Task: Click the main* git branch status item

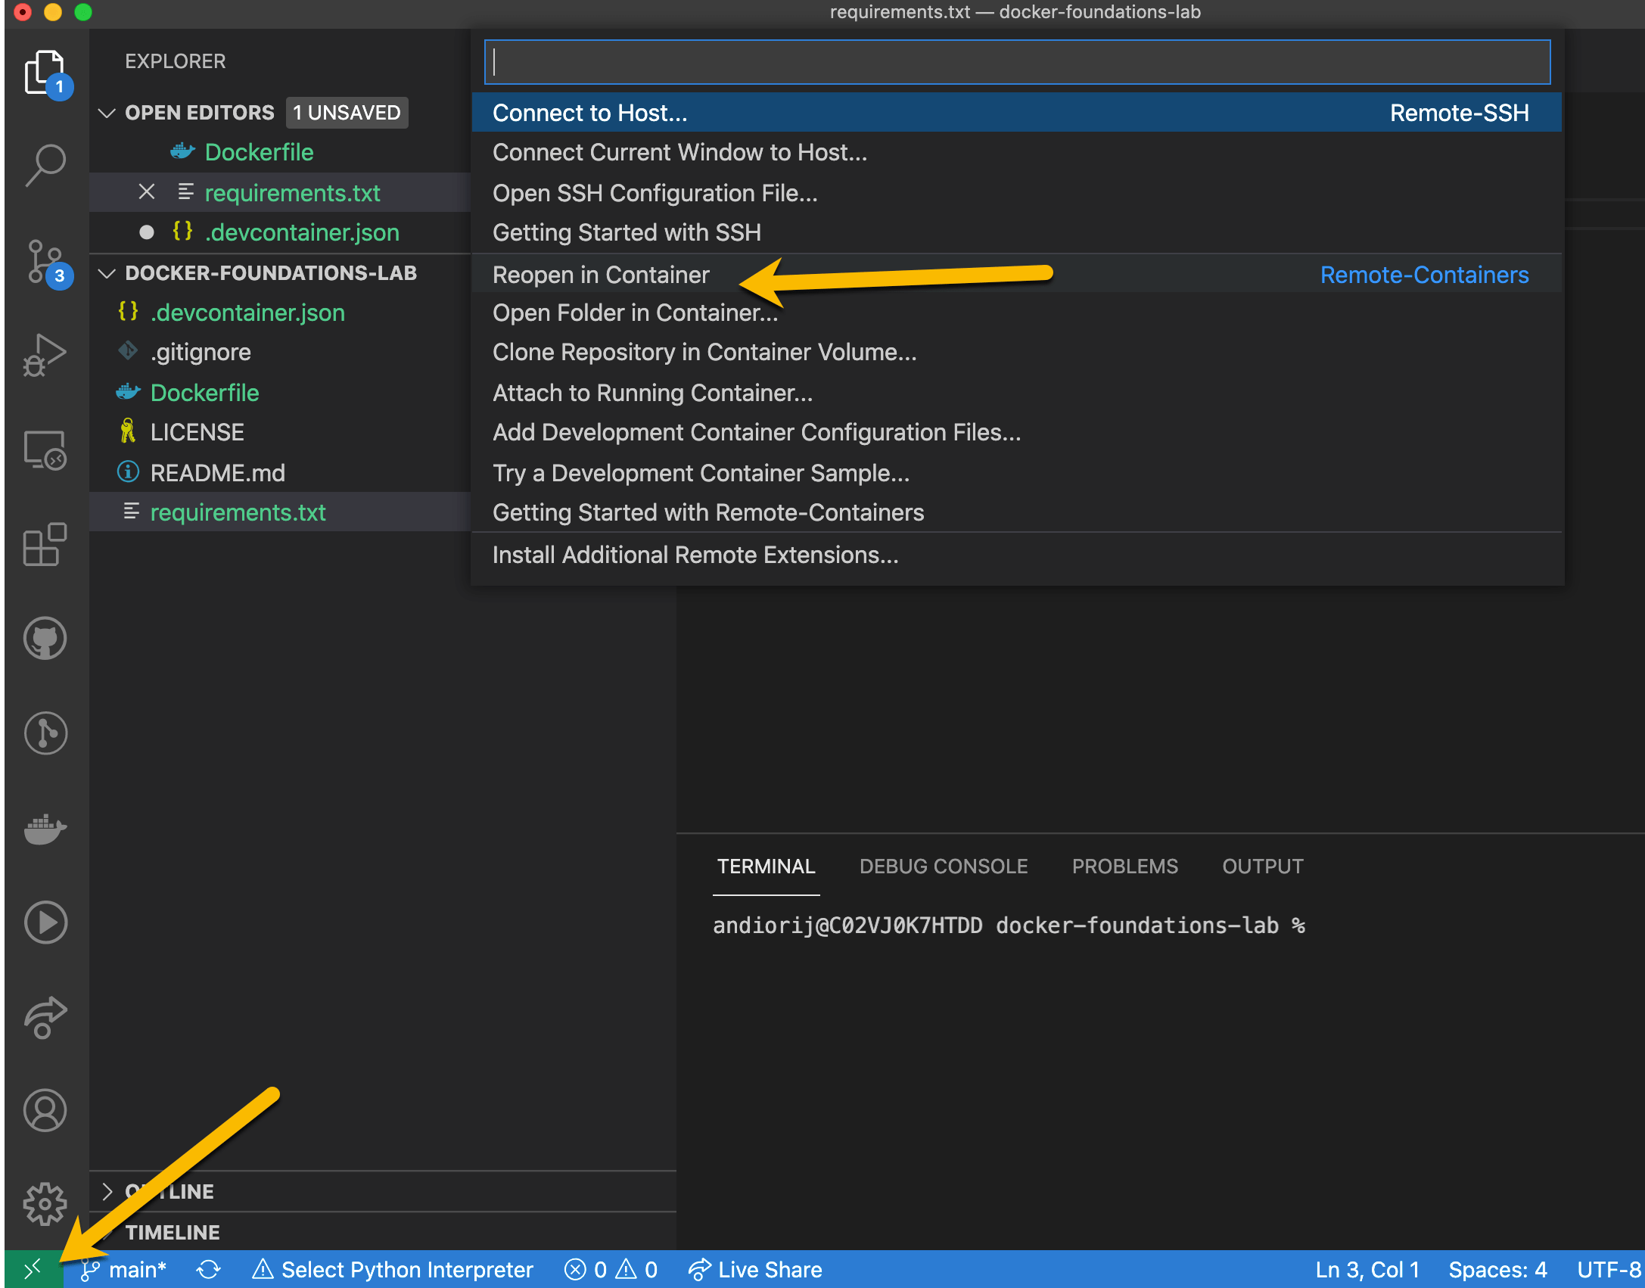Action: [x=124, y=1269]
